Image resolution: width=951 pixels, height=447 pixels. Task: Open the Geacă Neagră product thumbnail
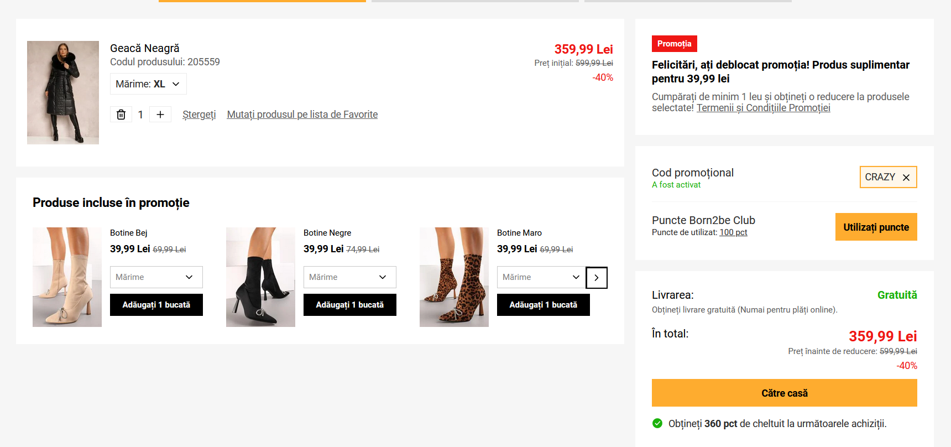63,92
